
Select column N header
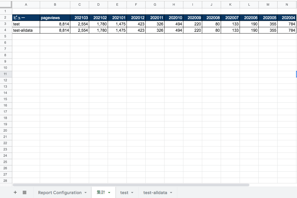[x=287, y=4]
